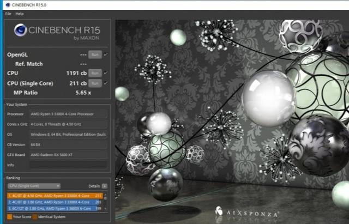Click the orange Your Score legend swatch
The width and height of the screenshot is (349, 224).
click(x=9, y=216)
